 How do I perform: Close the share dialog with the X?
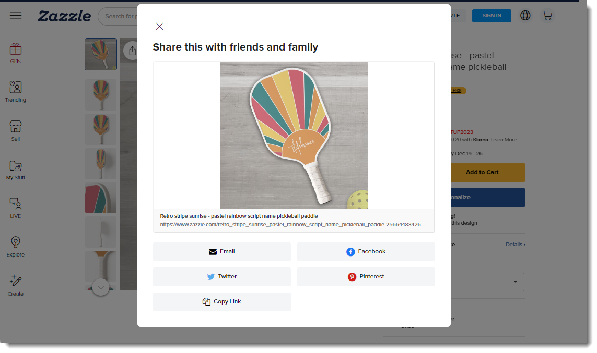[x=160, y=27]
